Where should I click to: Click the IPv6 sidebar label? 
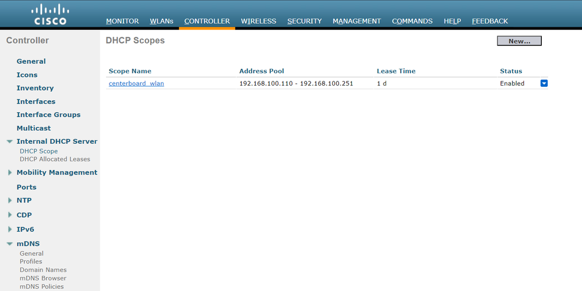point(25,229)
